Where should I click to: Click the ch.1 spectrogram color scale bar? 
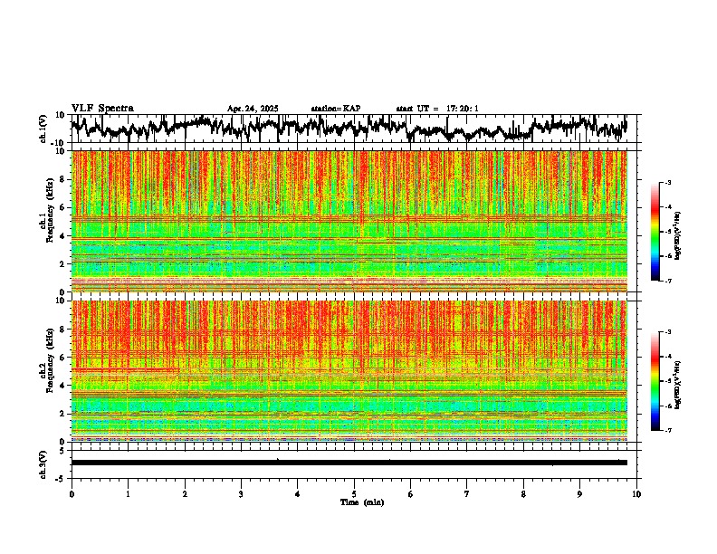pyautogui.click(x=655, y=232)
